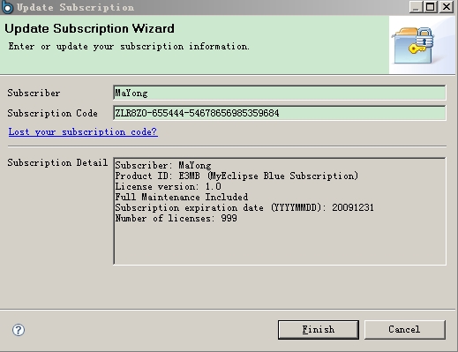This screenshot has width=458, height=352.
Task: Click the help question mark icon
Action: point(19,330)
